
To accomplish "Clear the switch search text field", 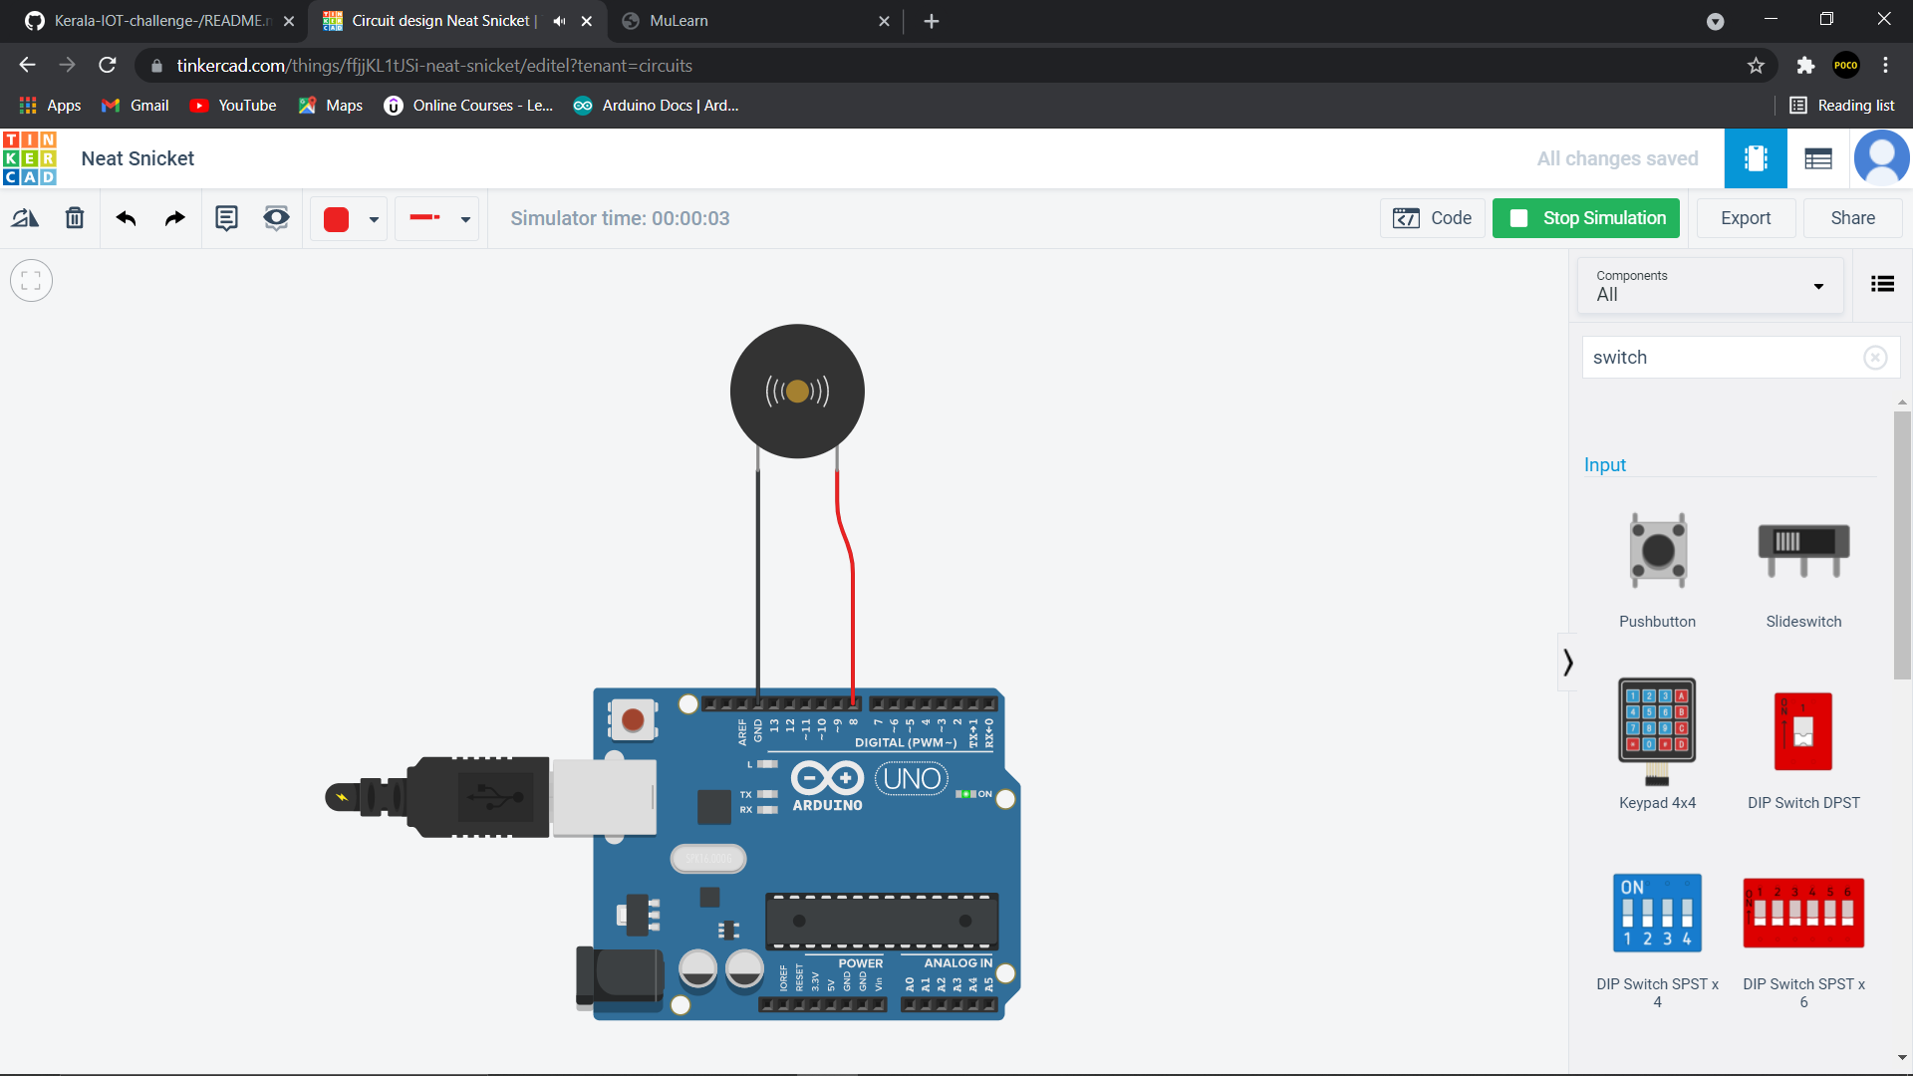I will coord(1877,357).
